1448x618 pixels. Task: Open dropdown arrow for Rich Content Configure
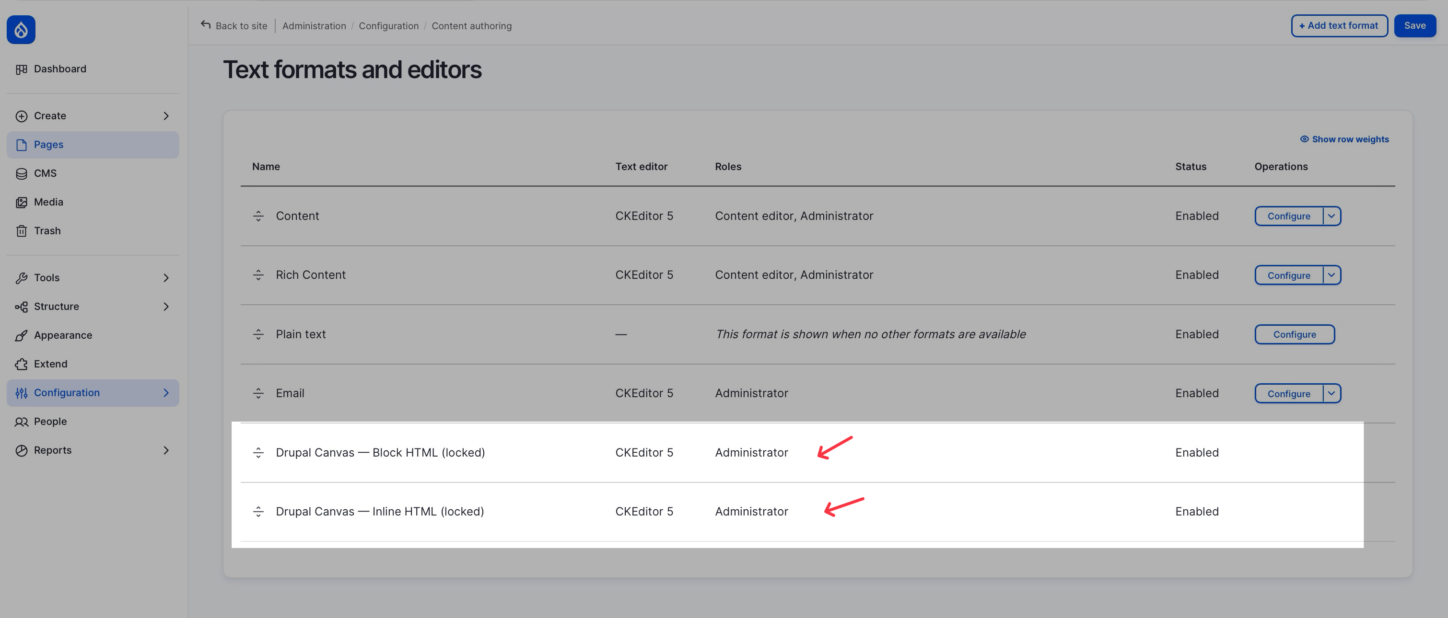(1331, 275)
